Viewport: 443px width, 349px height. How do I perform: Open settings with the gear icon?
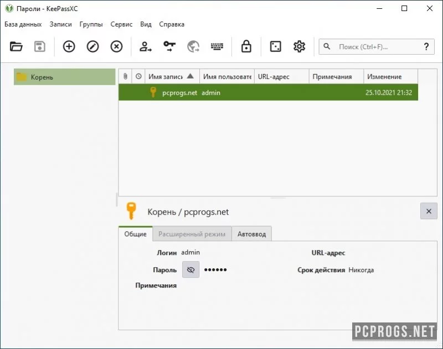coord(299,46)
